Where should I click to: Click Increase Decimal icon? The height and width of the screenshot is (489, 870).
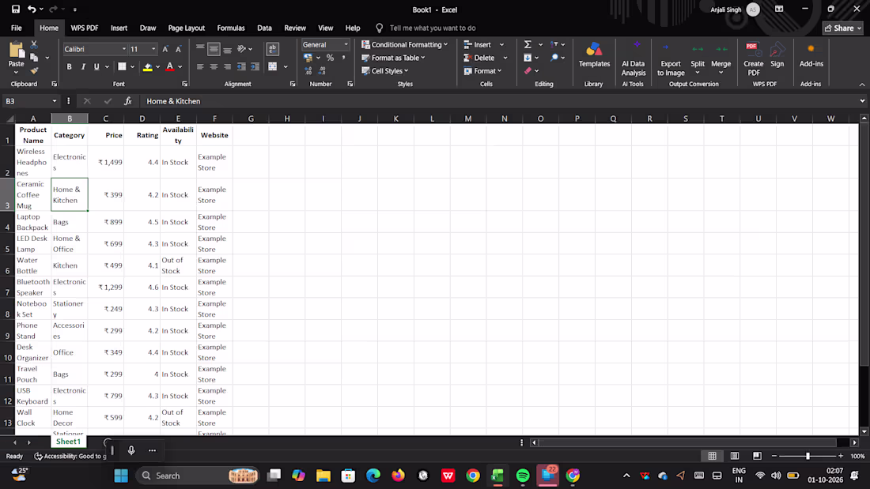point(308,71)
